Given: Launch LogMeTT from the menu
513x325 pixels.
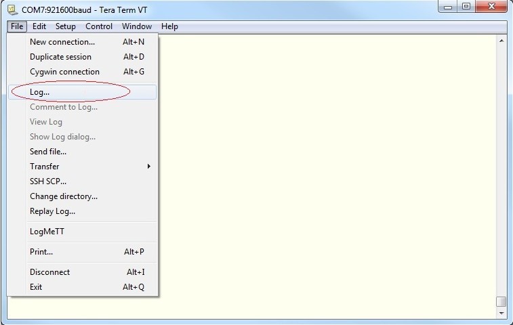Looking at the screenshot, I should [82, 232].
